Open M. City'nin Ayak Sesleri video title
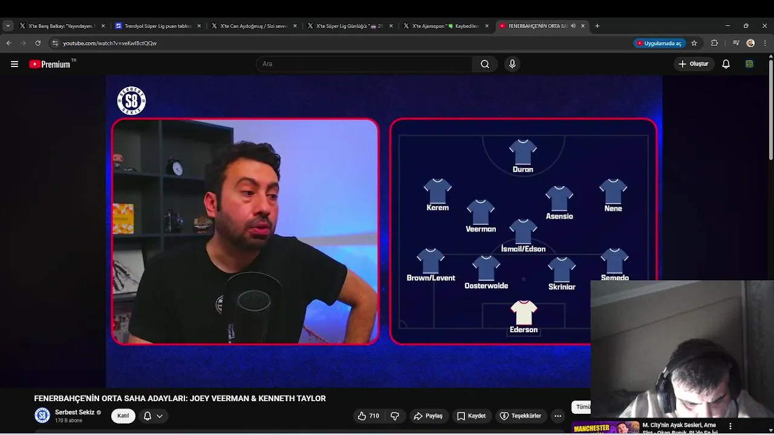The height and width of the screenshot is (435, 774). pos(679,428)
